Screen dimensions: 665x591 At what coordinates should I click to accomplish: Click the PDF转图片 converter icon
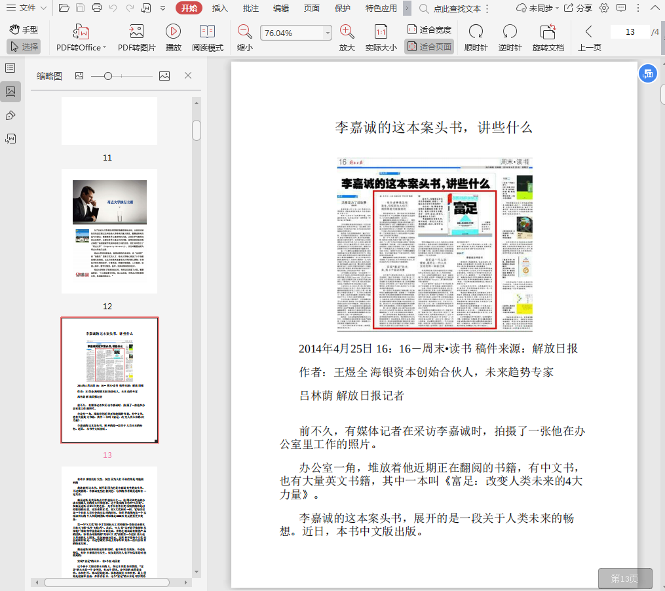point(136,37)
